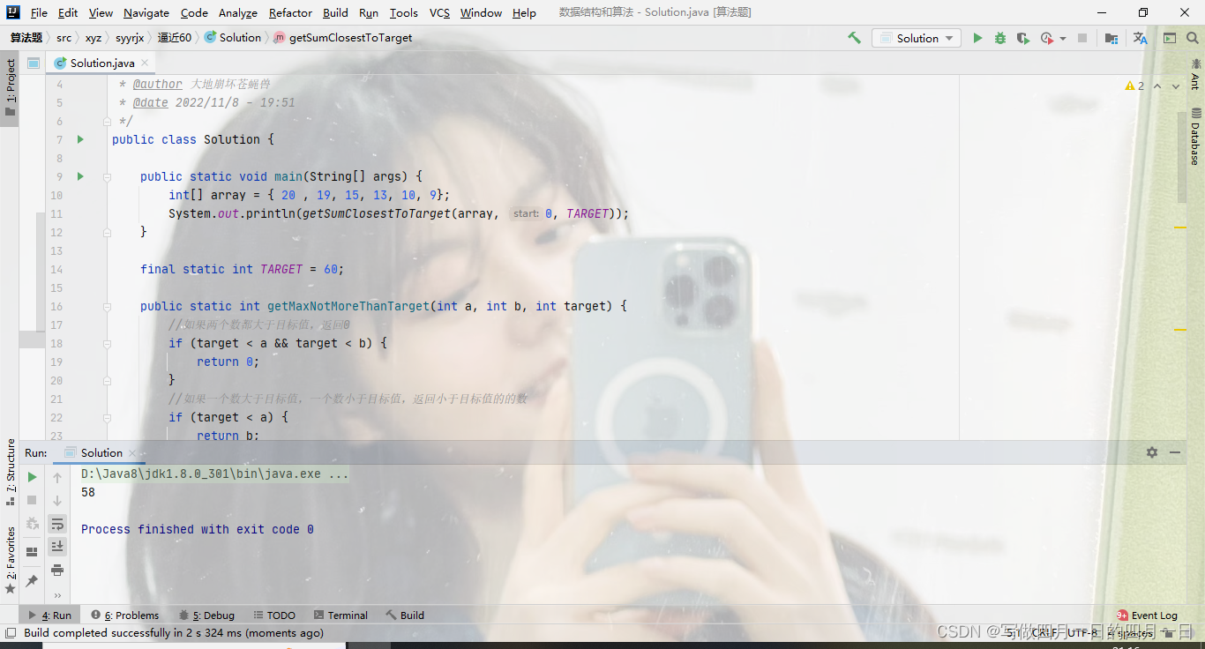Click the Run panel's Restore Layout icon
This screenshot has width=1205, height=649.
click(33, 552)
